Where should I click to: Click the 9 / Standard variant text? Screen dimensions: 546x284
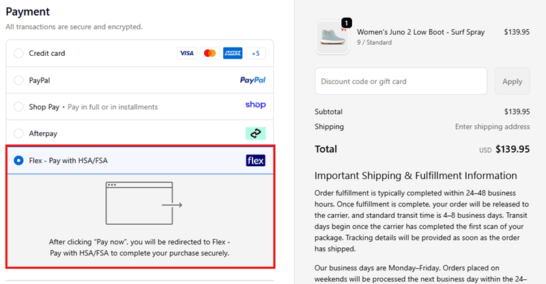[374, 42]
